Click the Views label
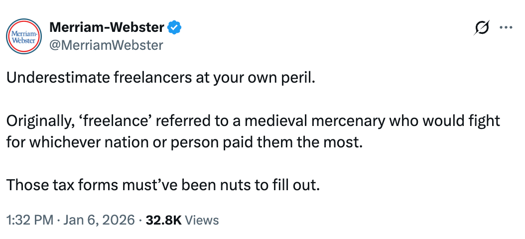This screenshot has height=239, width=525. tap(202, 220)
